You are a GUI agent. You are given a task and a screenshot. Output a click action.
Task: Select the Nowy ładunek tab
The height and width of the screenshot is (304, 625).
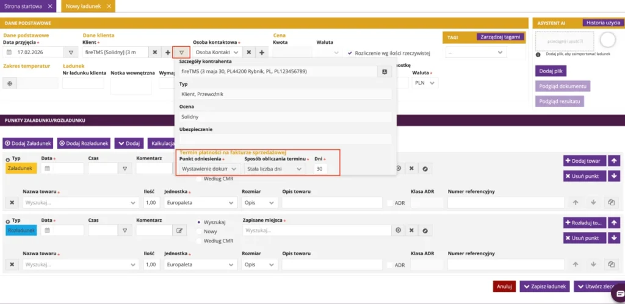click(x=84, y=6)
